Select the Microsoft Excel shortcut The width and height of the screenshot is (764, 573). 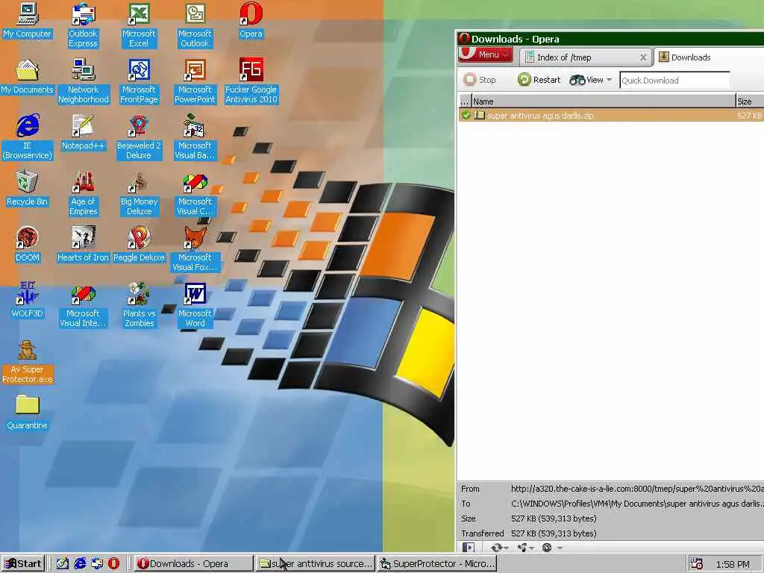[x=139, y=25]
